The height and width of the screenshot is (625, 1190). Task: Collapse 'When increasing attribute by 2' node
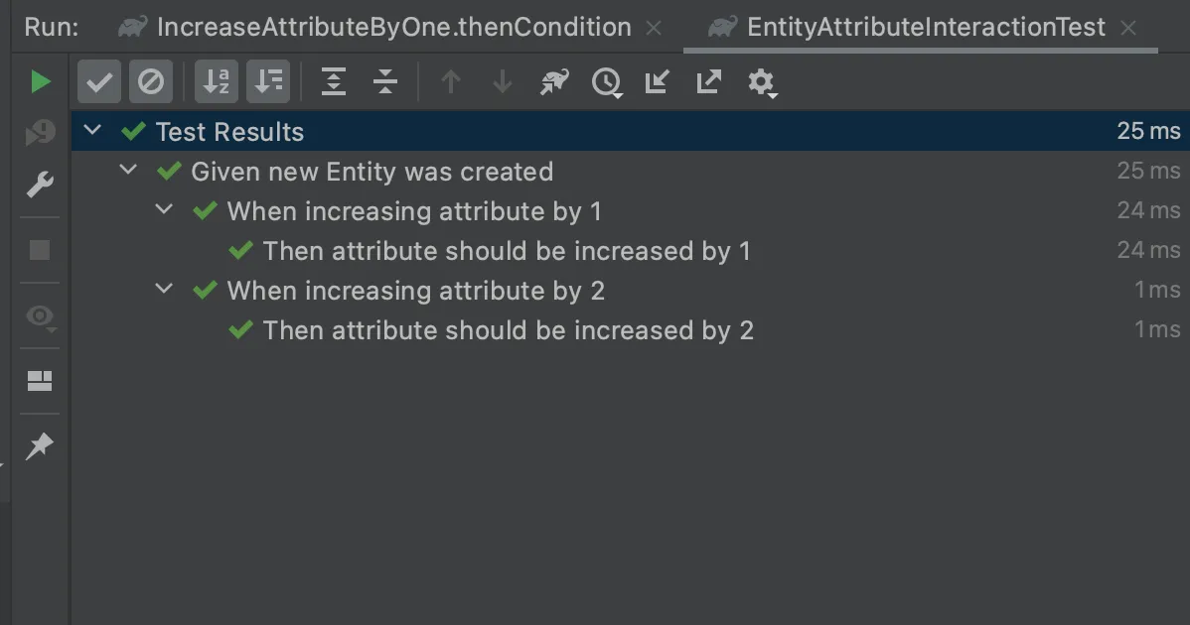click(x=165, y=290)
